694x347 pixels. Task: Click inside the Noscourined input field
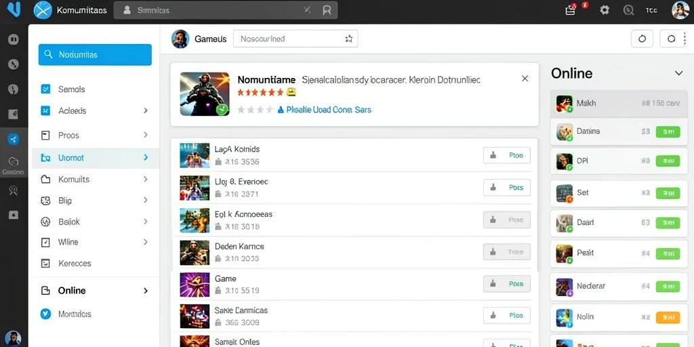tap(295, 39)
